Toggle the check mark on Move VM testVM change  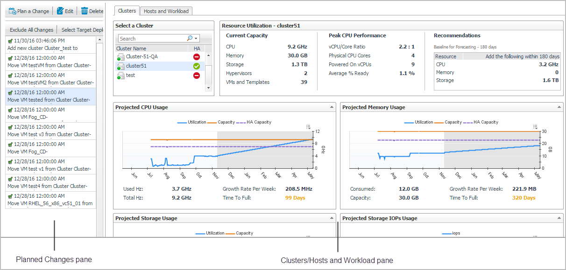[x=10, y=58]
